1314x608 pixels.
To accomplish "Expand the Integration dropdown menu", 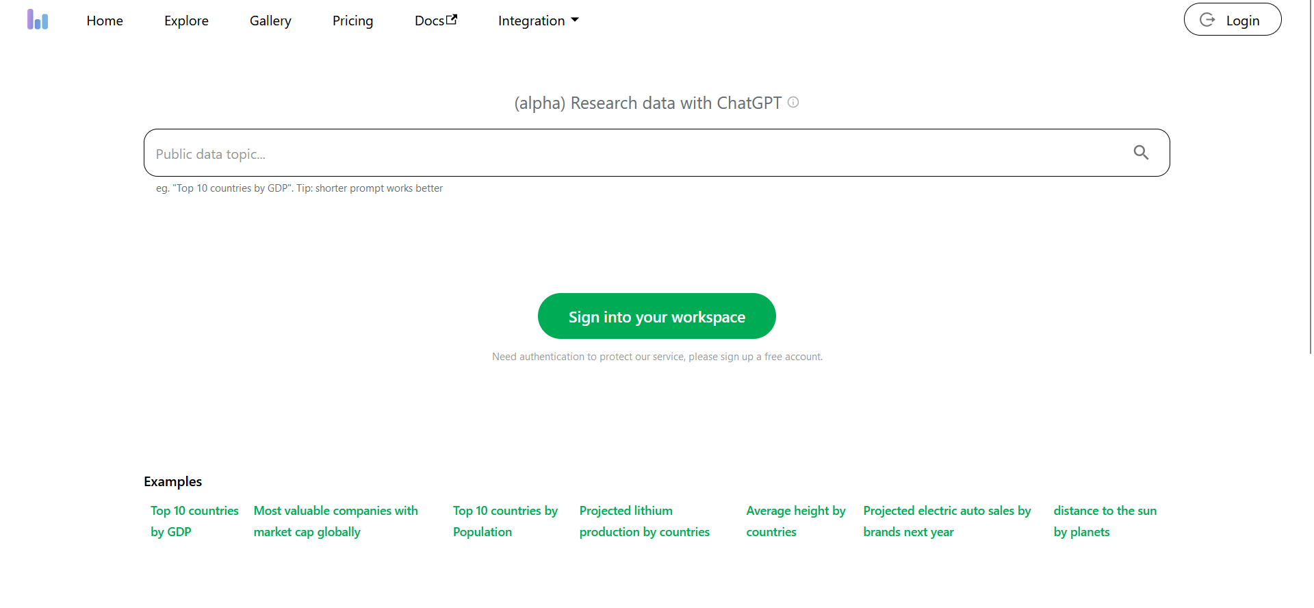I will (x=538, y=21).
